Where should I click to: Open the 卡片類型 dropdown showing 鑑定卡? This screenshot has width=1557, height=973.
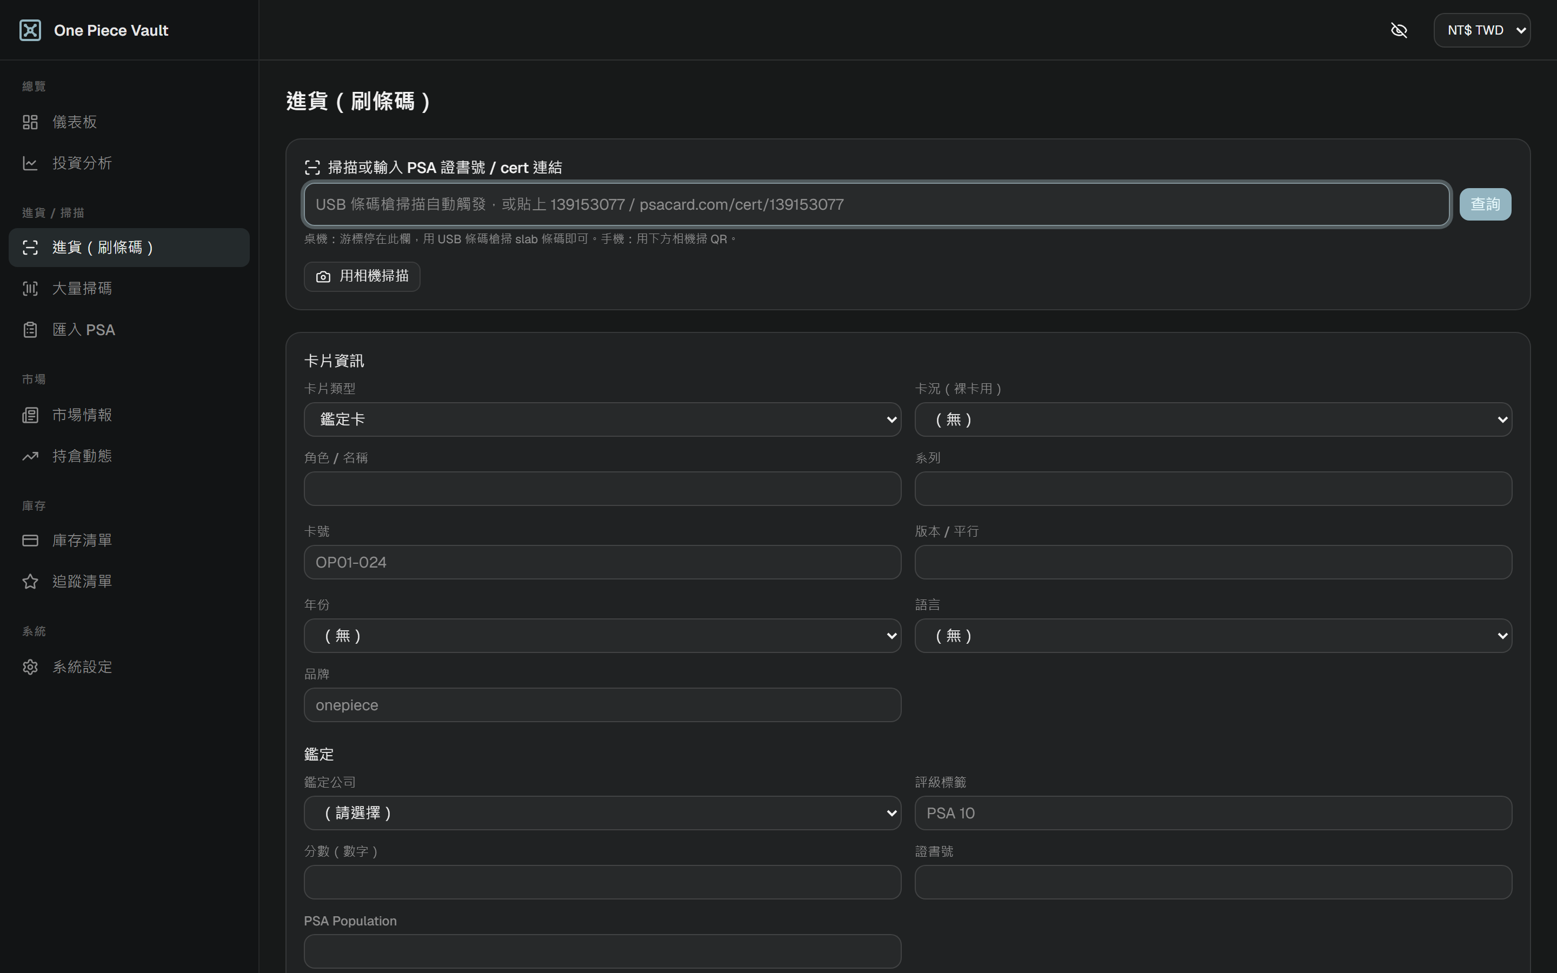[602, 419]
